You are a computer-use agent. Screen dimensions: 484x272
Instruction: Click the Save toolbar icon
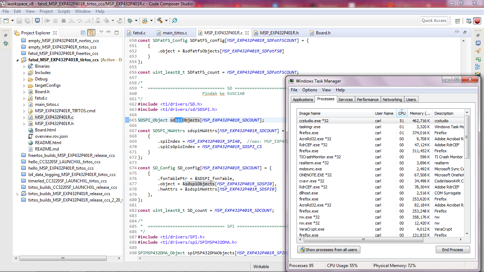[19, 21]
